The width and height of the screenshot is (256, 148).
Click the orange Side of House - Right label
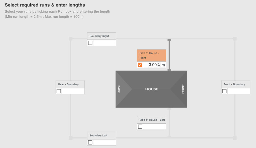151,55
